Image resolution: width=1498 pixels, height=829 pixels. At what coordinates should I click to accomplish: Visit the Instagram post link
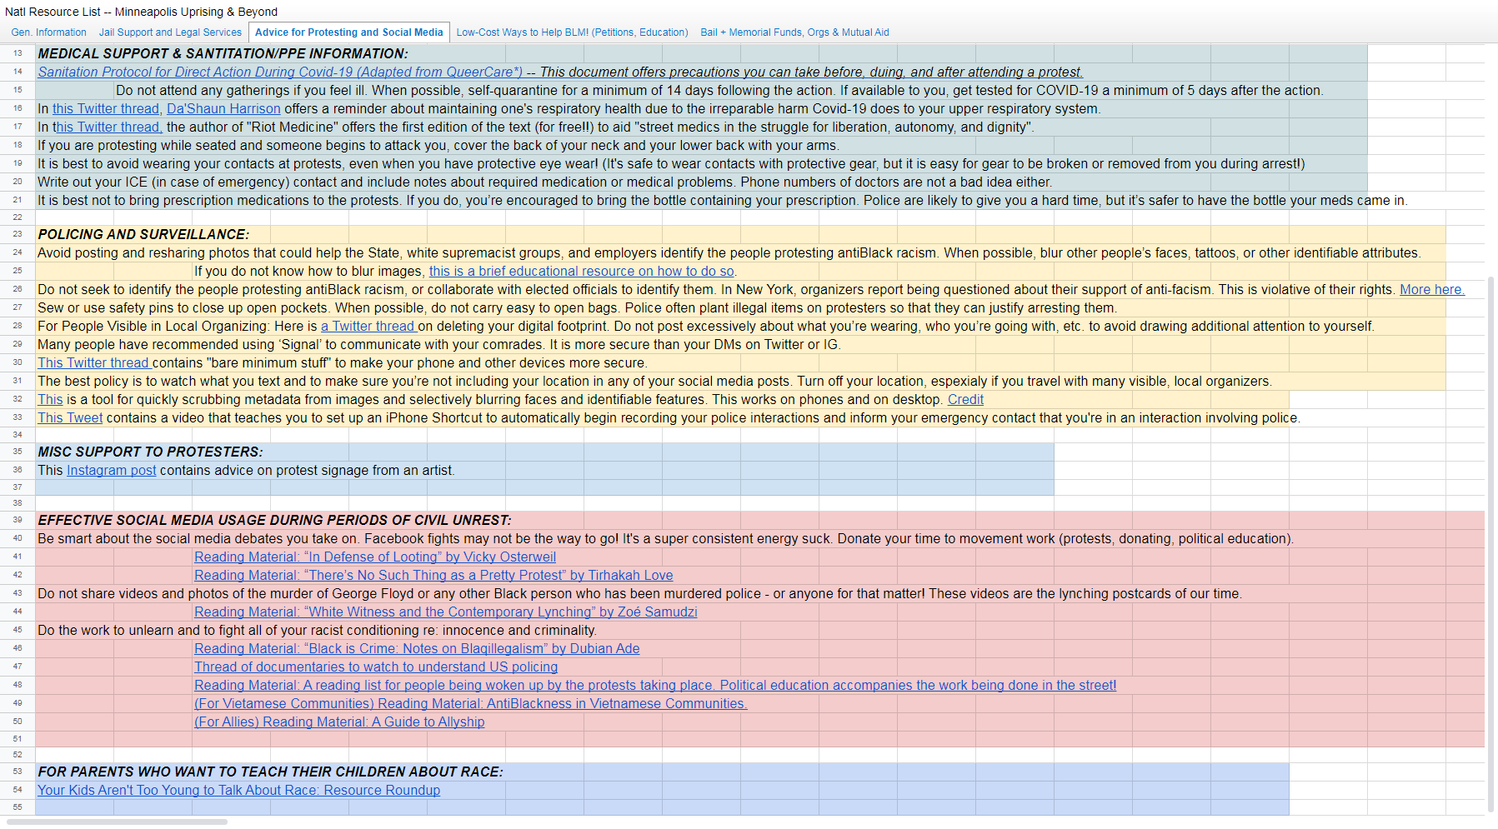[111, 471]
